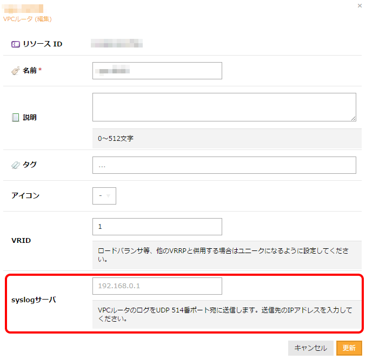Viewport: 366px width, 360px height.
Task: Open the アイコン dropdown selector
Action: 104,196
